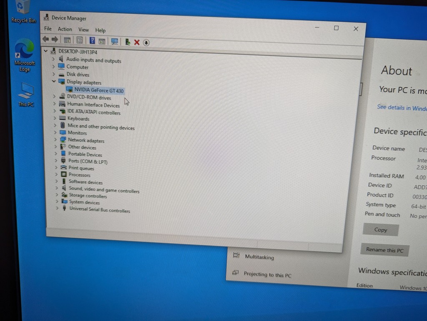Minimize the Device Manager window
The width and height of the screenshot is (427, 321).
317,27
